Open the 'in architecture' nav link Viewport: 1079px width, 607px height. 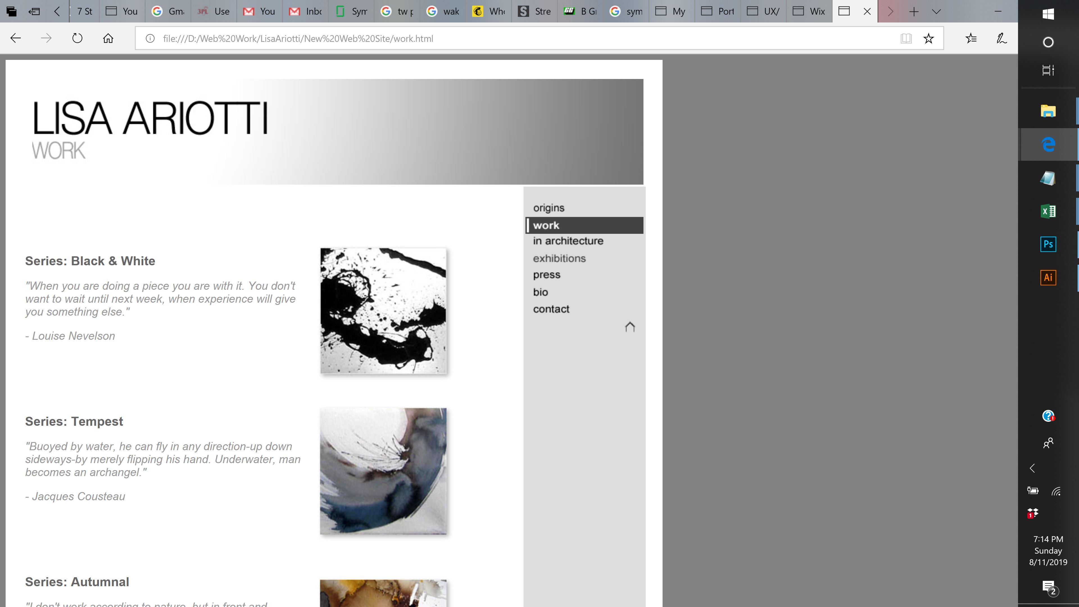tap(568, 241)
